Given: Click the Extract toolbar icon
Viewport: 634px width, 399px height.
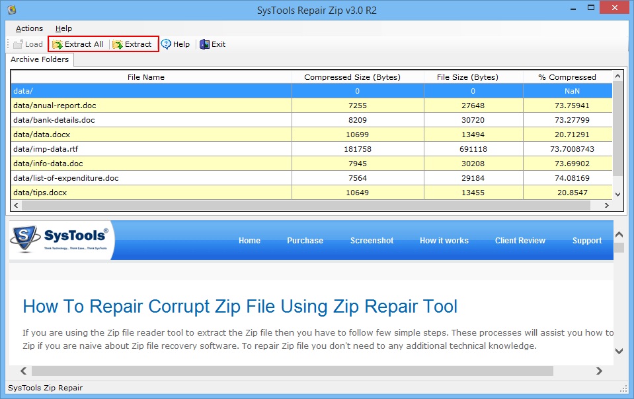Looking at the screenshot, I should pyautogui.click(x=118, y=44).
